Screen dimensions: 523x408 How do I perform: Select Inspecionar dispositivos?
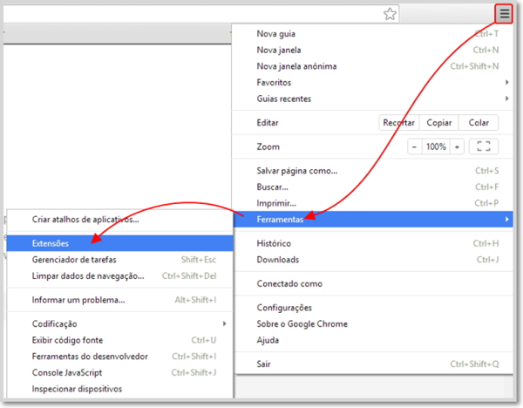point(119,389)
